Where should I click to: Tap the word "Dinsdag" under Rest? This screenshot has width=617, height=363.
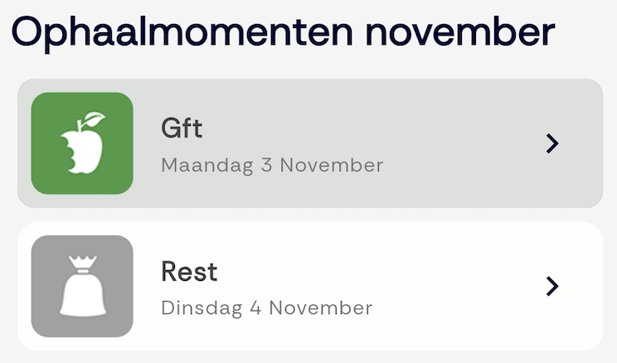[x=202, y=308]
